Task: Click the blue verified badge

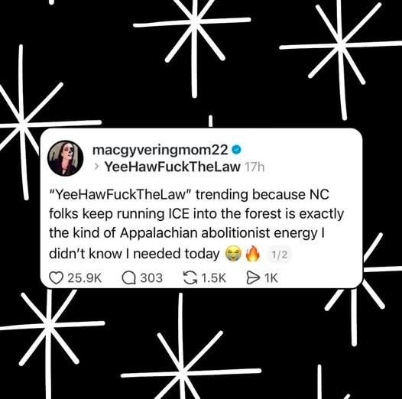Action: coord(237,150)
